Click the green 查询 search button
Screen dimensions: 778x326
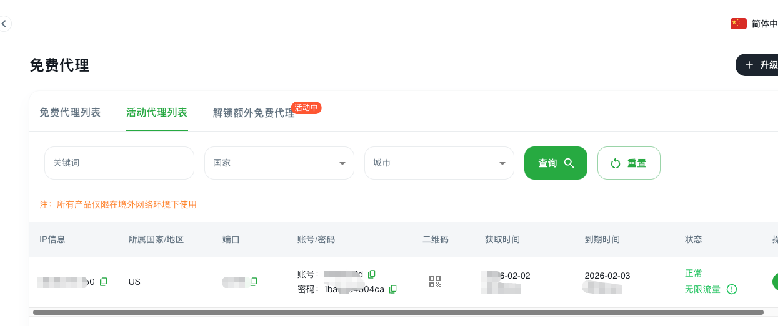[556, 163]
